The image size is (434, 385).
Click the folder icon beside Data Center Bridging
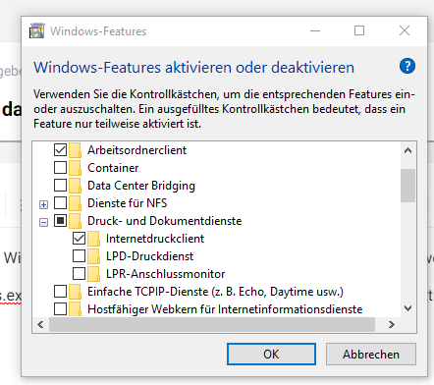(x=75, y=186)
